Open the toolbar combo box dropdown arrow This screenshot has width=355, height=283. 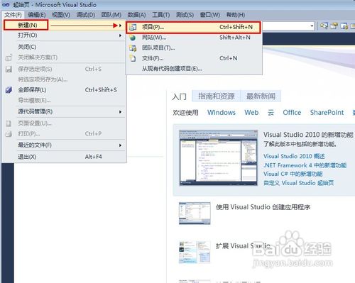(312, 26)
